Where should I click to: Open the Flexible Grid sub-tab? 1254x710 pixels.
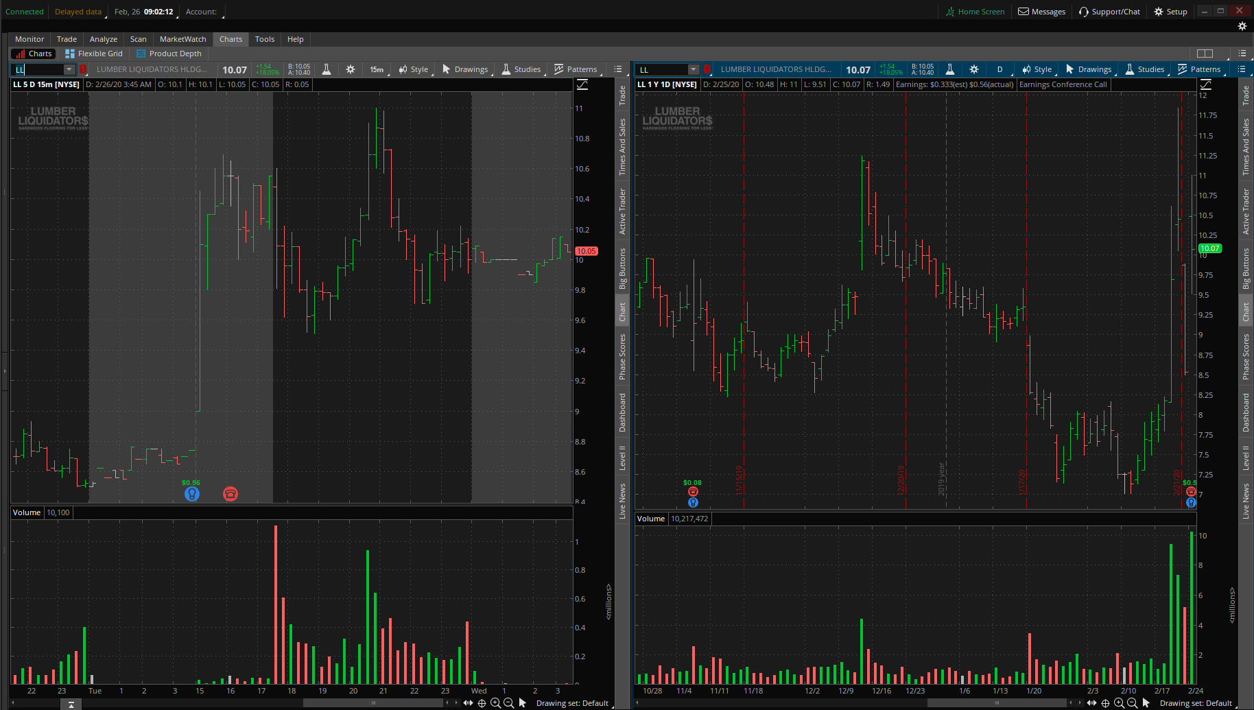pos(94,54)
